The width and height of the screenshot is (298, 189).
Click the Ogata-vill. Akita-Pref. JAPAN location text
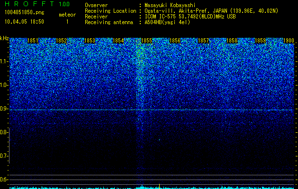tap(211, 11)
